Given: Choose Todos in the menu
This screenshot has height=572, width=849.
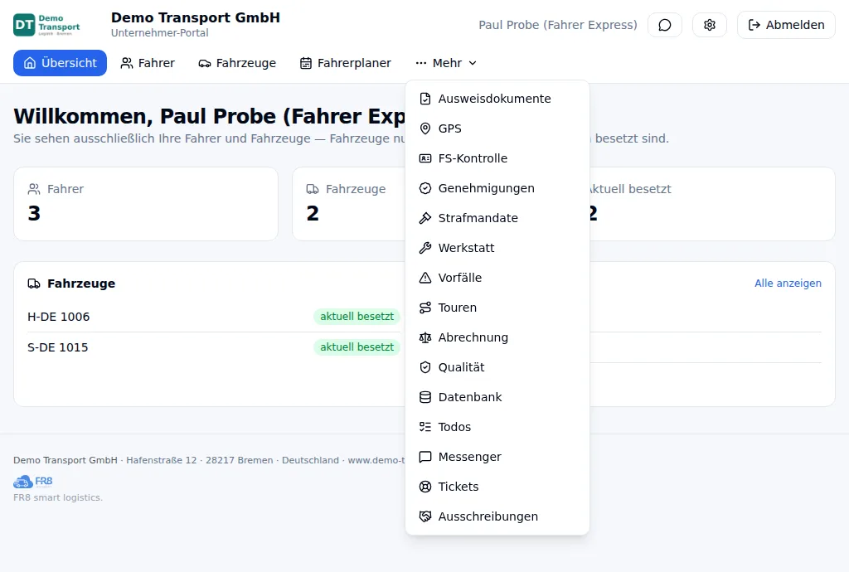Looking at the screenshot, I should coord(497,426).
